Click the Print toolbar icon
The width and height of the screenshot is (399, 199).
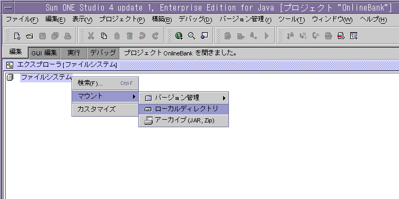coord(68,36)
